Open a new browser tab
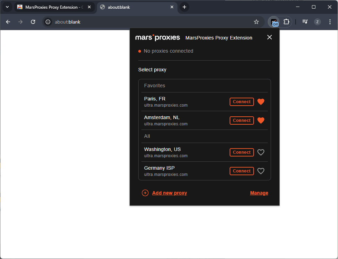Viewport: 338px width, 259px height. click(184, 7)
